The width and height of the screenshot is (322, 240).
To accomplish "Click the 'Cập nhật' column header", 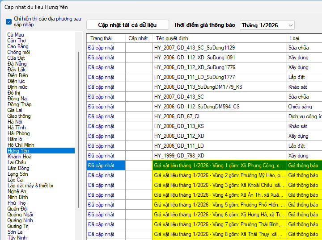I will click(138, 38).
